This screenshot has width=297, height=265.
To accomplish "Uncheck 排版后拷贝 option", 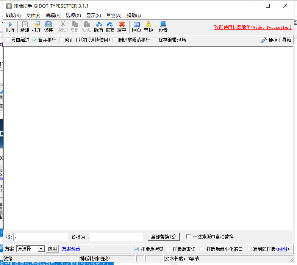I will pyautogui.click(x=136, y=249).
